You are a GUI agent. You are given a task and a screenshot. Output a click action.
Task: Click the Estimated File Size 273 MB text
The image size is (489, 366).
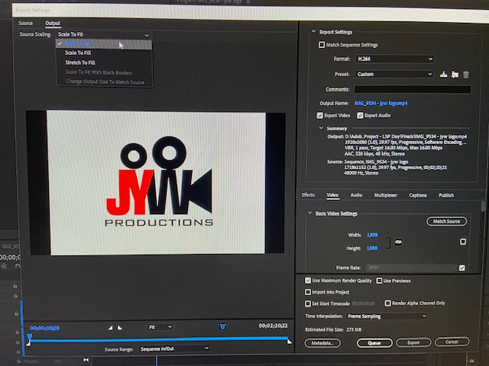[x=333, y=329]
